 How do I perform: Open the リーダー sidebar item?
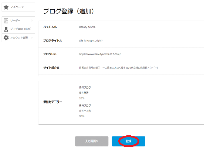18,21
